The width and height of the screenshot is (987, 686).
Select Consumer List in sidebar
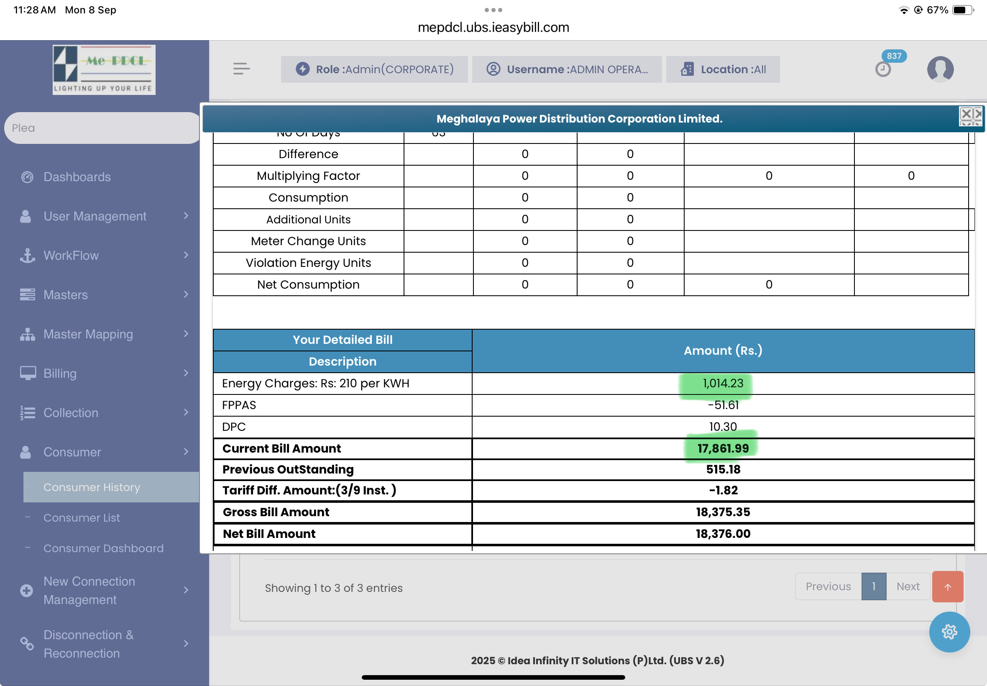tap(82, 517)
